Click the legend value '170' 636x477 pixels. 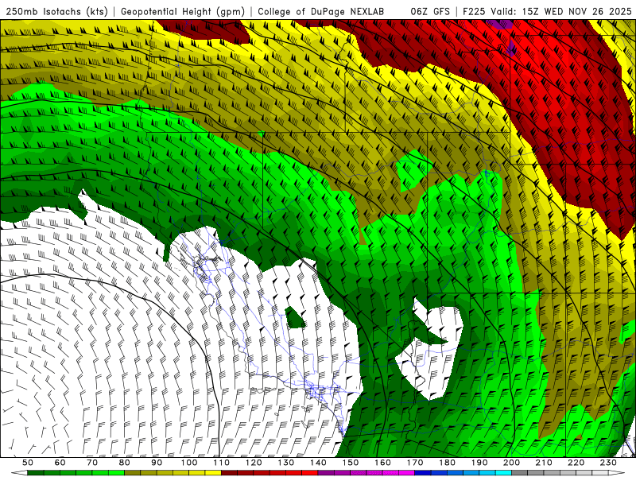pyautogui.click(x=415, y=463)
